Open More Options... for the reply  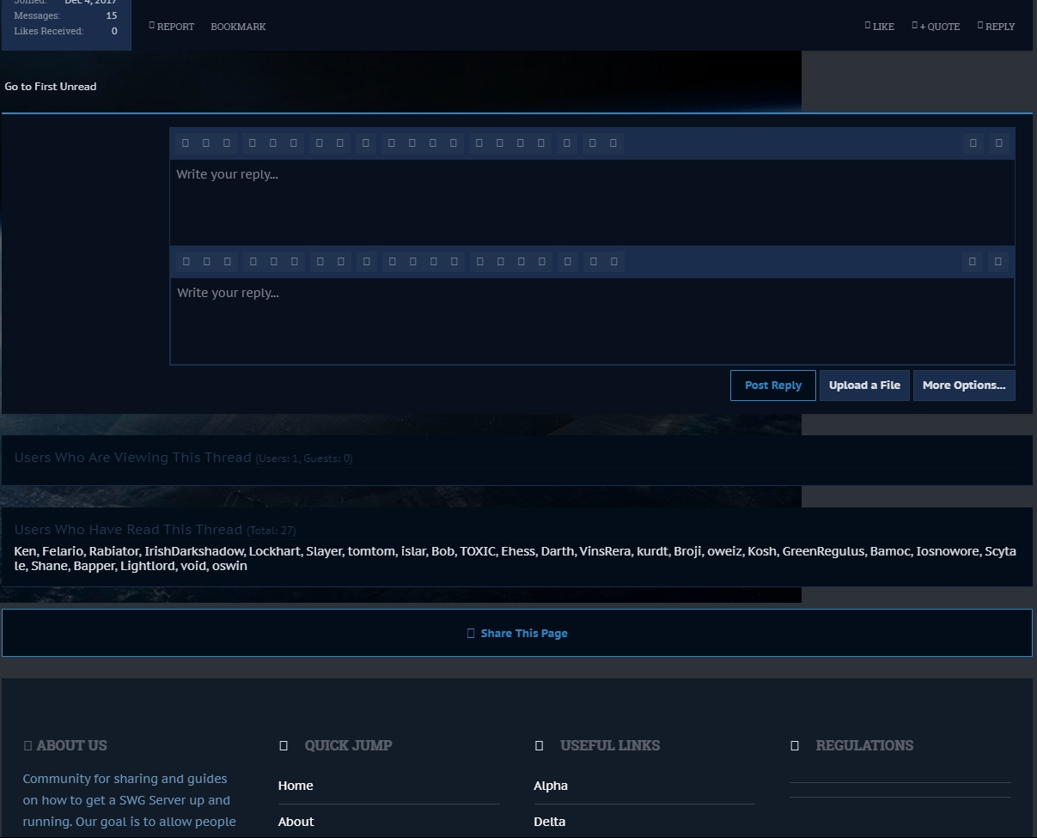coord(964,386)
